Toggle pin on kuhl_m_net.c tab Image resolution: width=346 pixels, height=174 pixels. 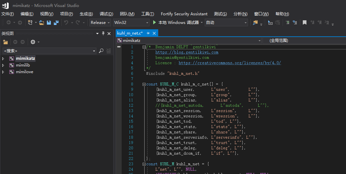pyautogui.click(x=148, y=33)
